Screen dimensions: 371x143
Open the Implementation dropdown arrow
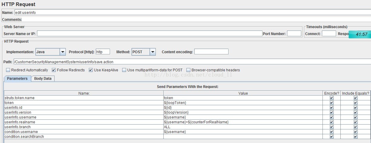[x=63, y=52]
